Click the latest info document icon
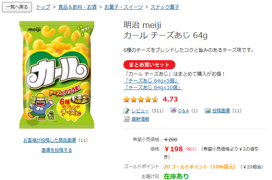The image size is (272, 180). (127, 119)
